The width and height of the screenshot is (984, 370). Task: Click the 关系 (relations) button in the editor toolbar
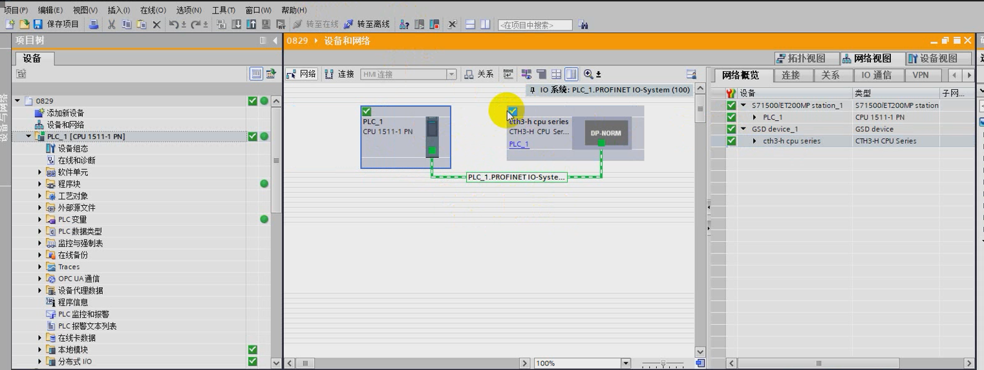click(479, 74)
